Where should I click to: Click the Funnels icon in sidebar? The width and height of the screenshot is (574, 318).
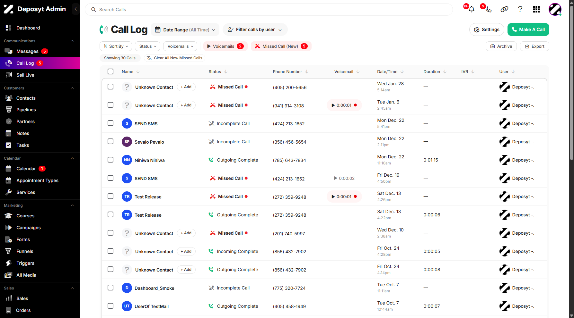coord(9,251)
